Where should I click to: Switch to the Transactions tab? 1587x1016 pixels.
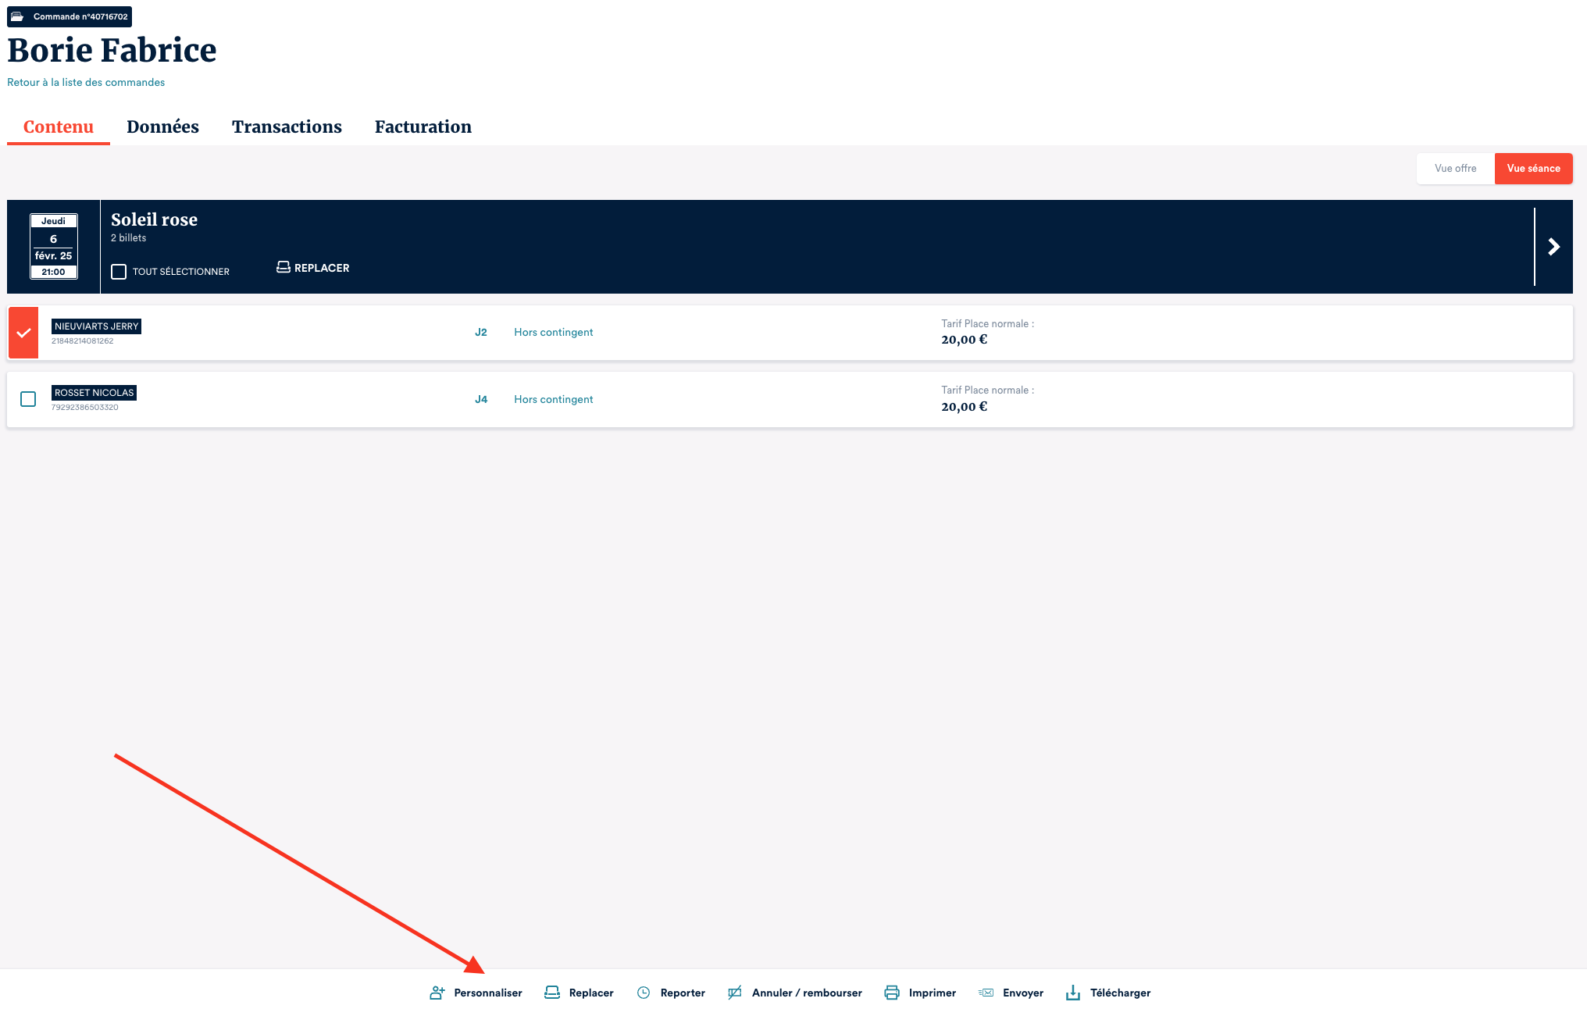click(287, 127)
